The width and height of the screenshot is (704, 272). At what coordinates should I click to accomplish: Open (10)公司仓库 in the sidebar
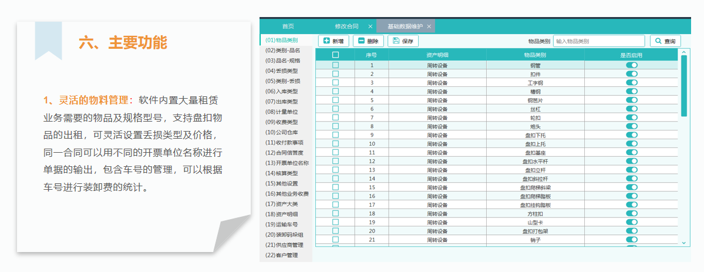pyautogui.click(x=281, y=132)
